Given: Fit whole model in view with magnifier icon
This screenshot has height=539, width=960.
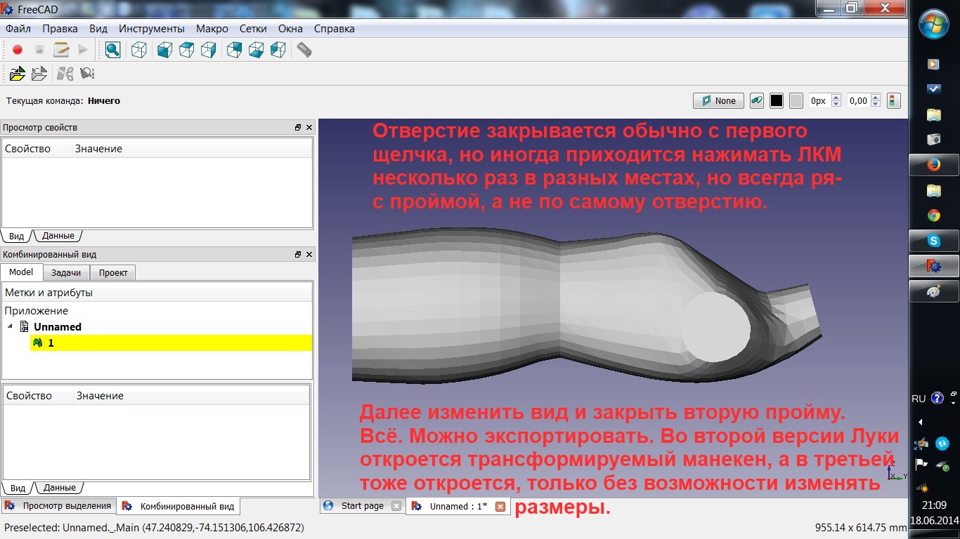Looking at the screenshot, I should (112, 50).
